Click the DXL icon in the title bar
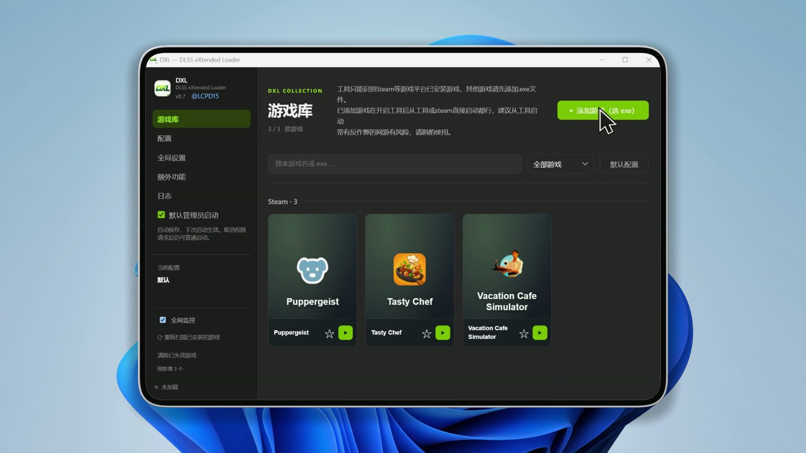Viewport: 806px width, 453px height. point(153,59)
